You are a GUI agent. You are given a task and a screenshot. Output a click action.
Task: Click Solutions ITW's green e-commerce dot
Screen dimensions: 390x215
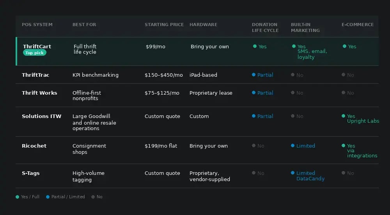tap(344, 116)
